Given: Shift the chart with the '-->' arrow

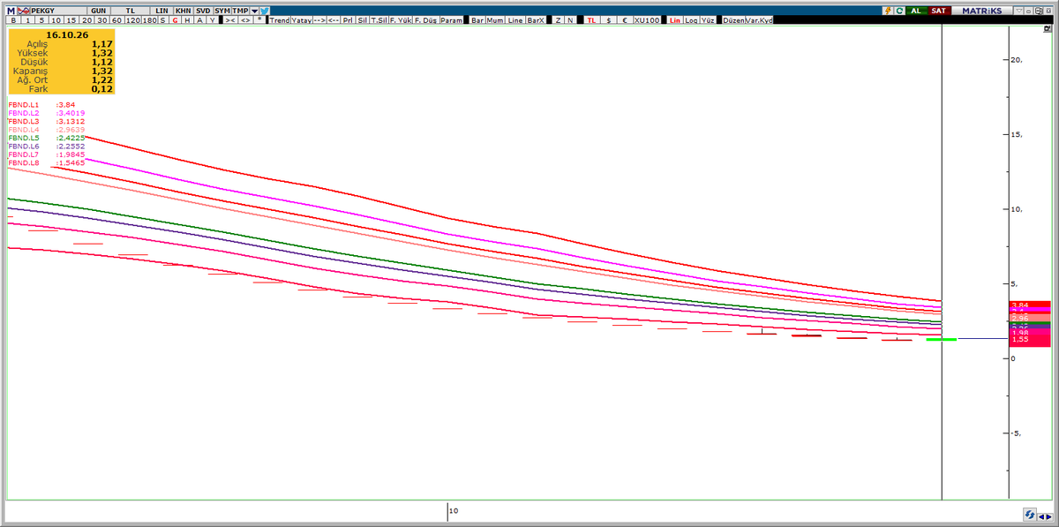Looking at the screenshot, I should tap(319, 19).
